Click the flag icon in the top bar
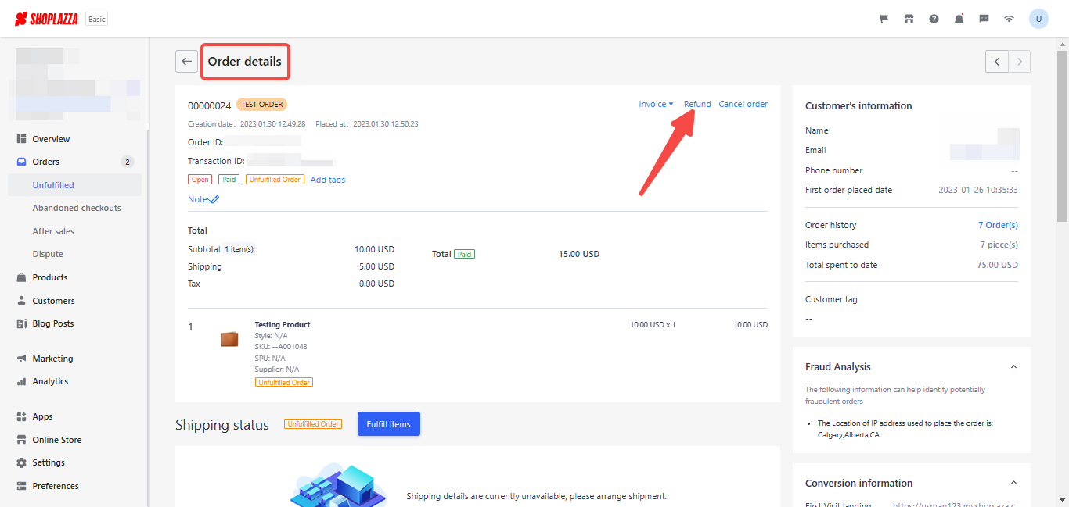The height and width of the screenshot is (507, 1069). tap(884, 19)
